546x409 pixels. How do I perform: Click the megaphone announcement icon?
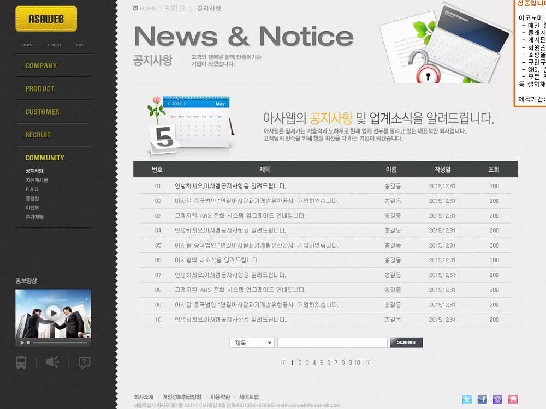point(52,362)
